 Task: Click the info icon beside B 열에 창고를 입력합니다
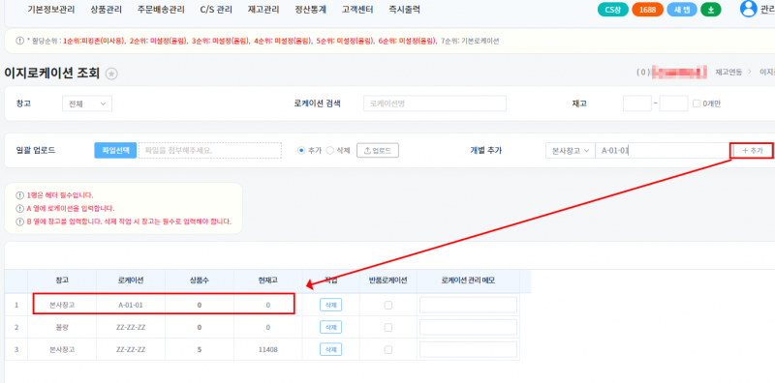[19, 221]
